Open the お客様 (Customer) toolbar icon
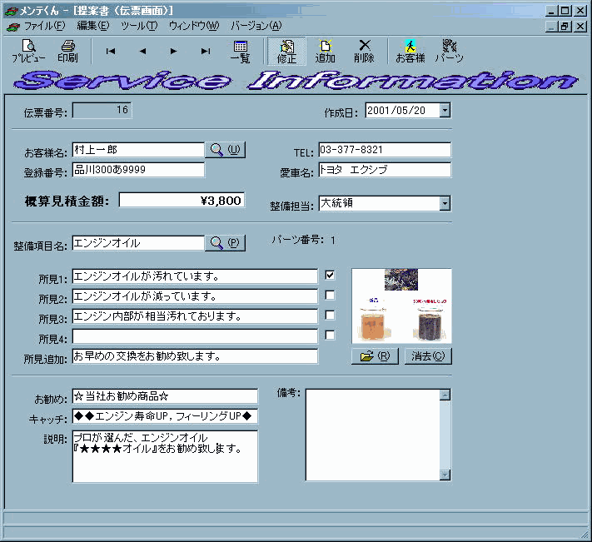The image size is (592, 542). (x=410, y=51)
